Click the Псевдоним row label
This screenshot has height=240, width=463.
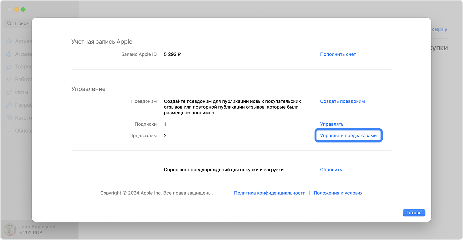[144, 101]
